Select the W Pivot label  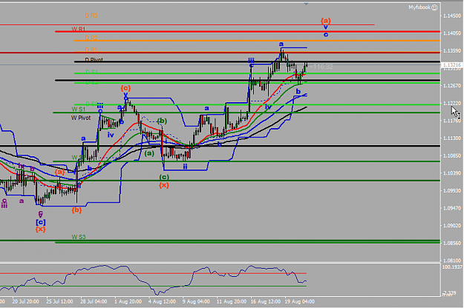coord(81,118)
